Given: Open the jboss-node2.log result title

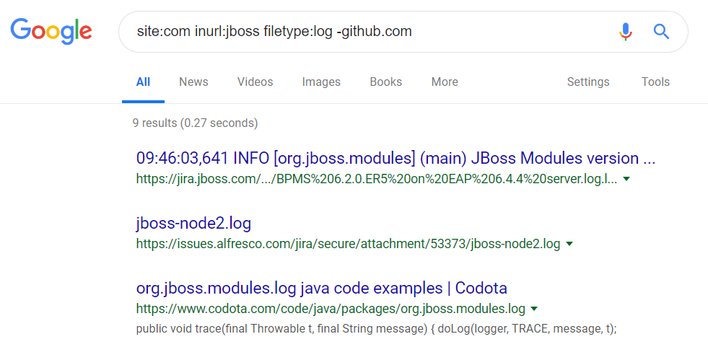Looking at the screenshot, I should 193,223.
